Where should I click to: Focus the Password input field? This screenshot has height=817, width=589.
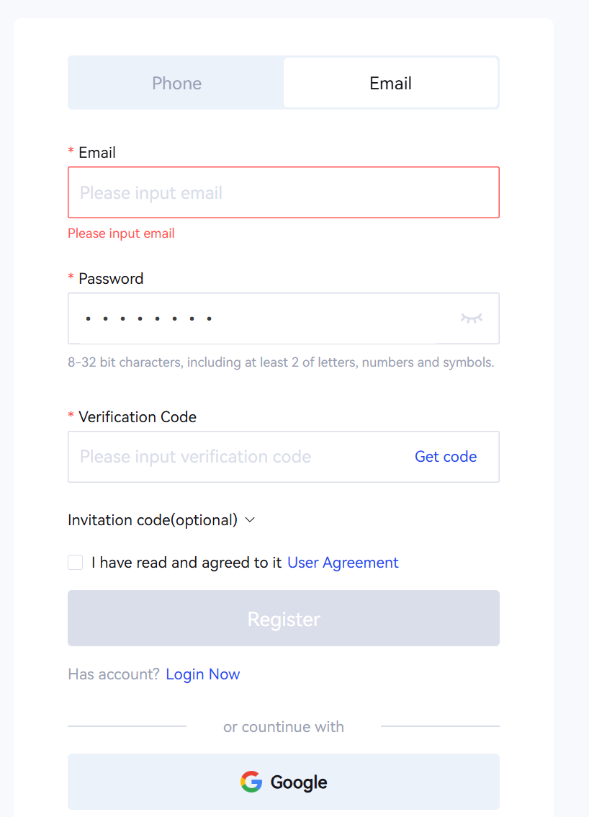click(259, 318)
